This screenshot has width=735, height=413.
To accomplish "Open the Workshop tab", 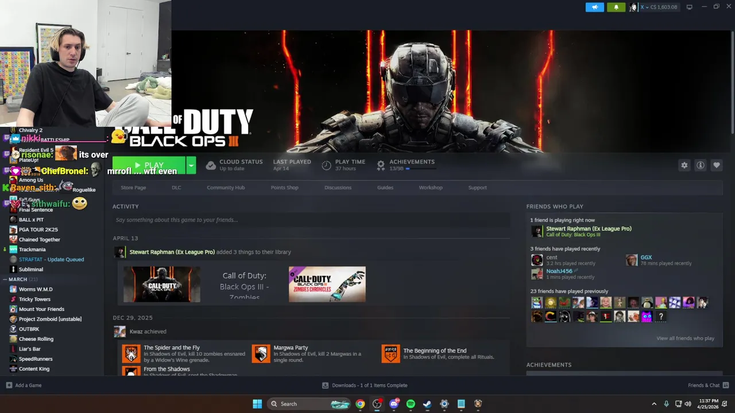I will click(x=431, y=188).
